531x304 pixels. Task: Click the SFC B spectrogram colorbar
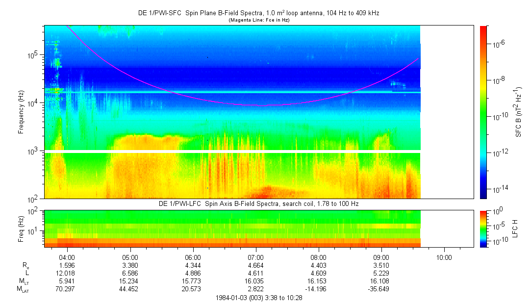(x=483, y=112)
